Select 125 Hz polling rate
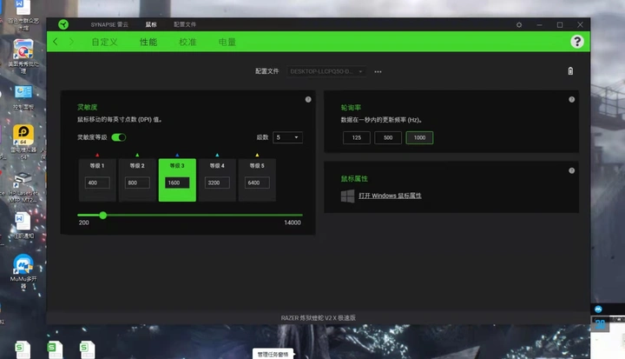This screenshot has height=359, width=625. tap(357, 137)
